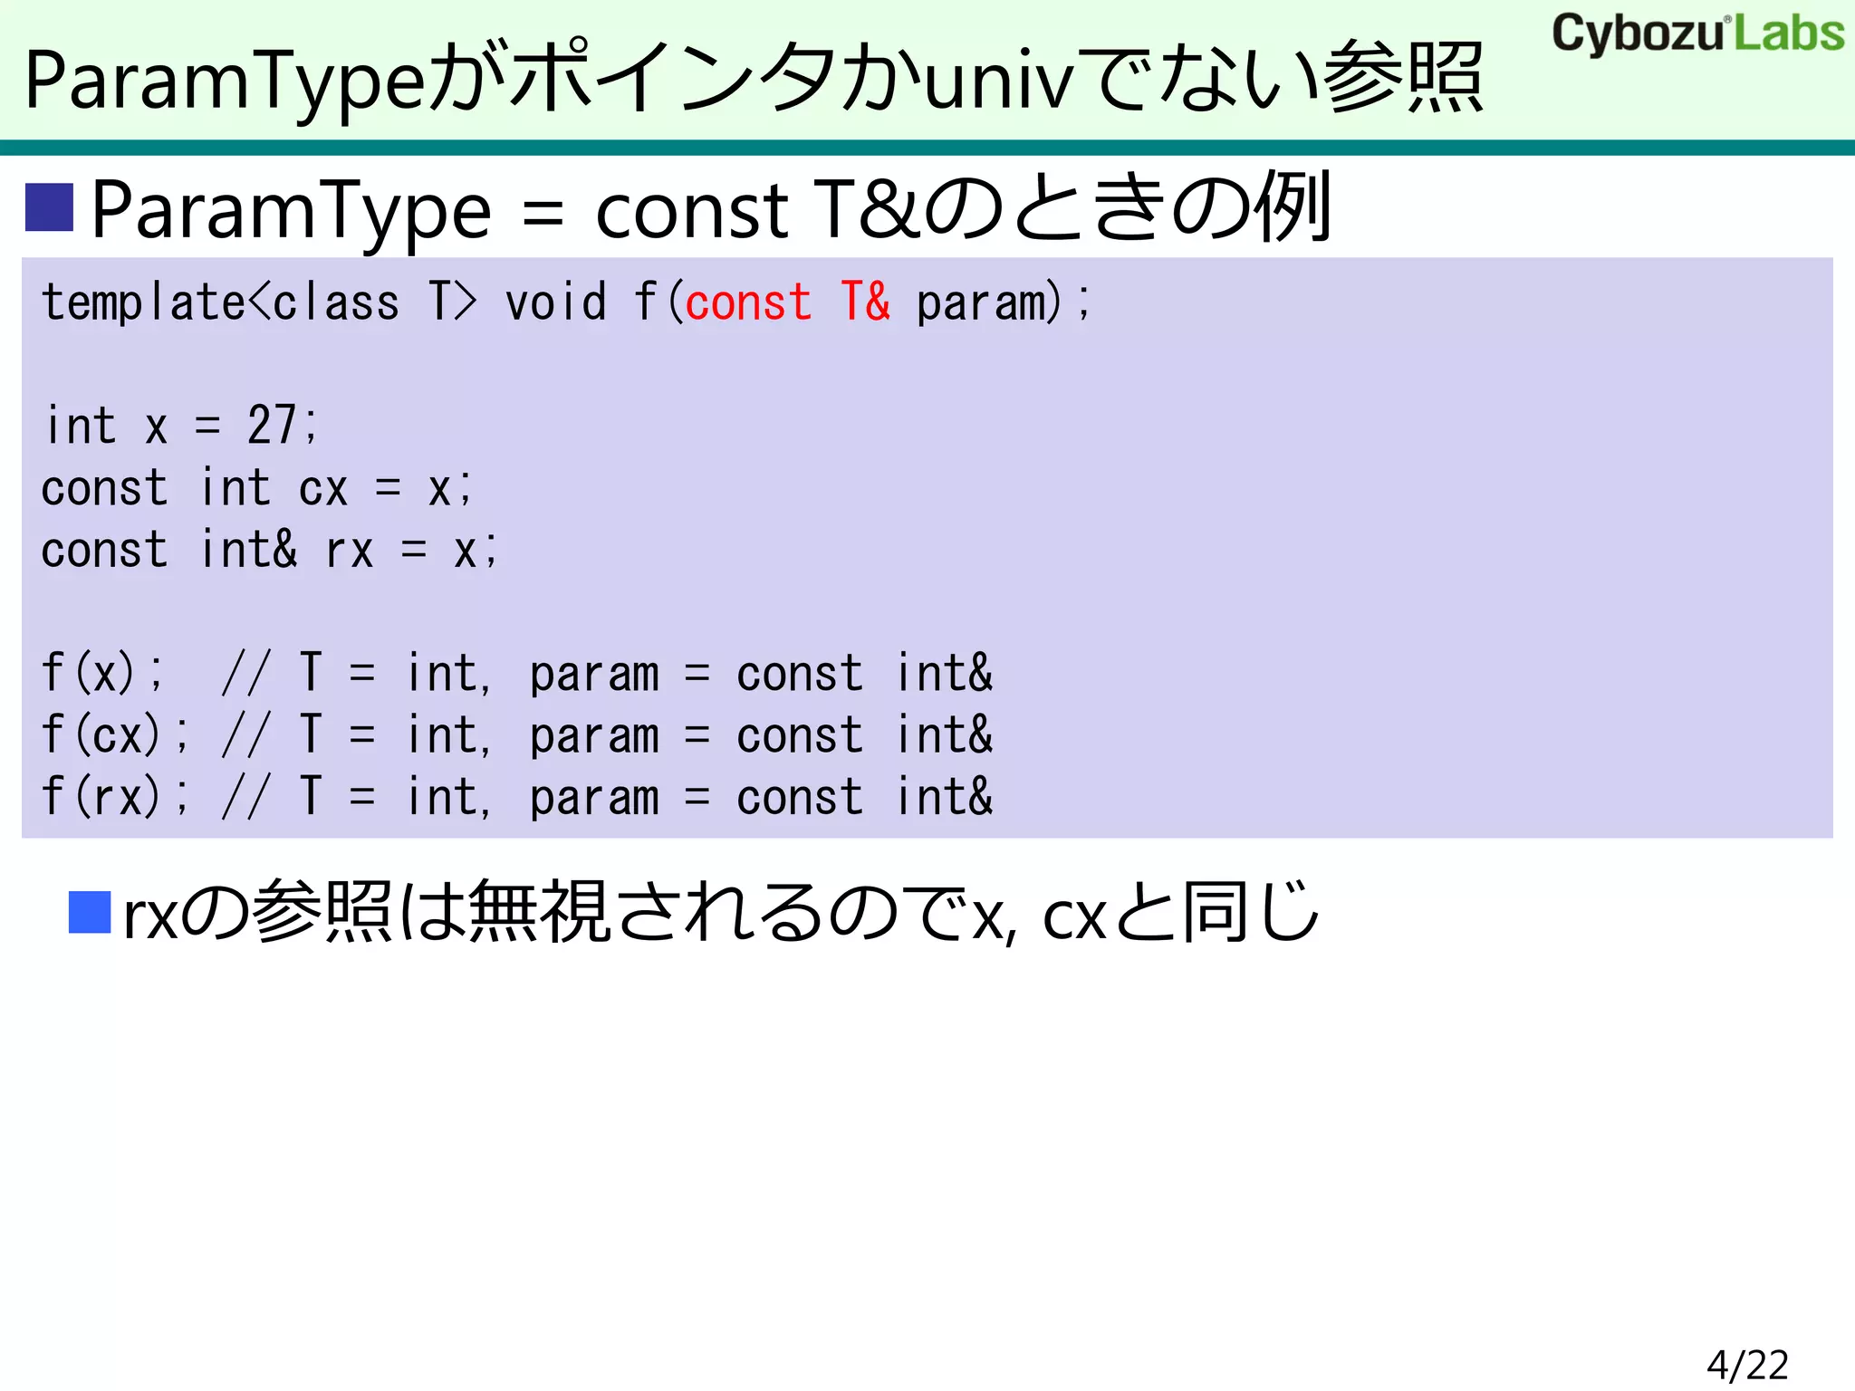Screen dimensions: 1855x1391
Task: Click the template declaration line 'template<class T> void f(const T& param);'
Action: pyautogui.click(x=567, y=302)
